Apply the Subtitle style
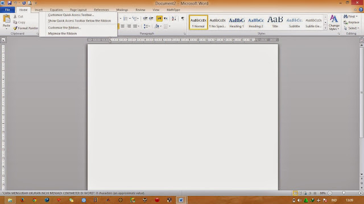 click(x=295, y=23)
